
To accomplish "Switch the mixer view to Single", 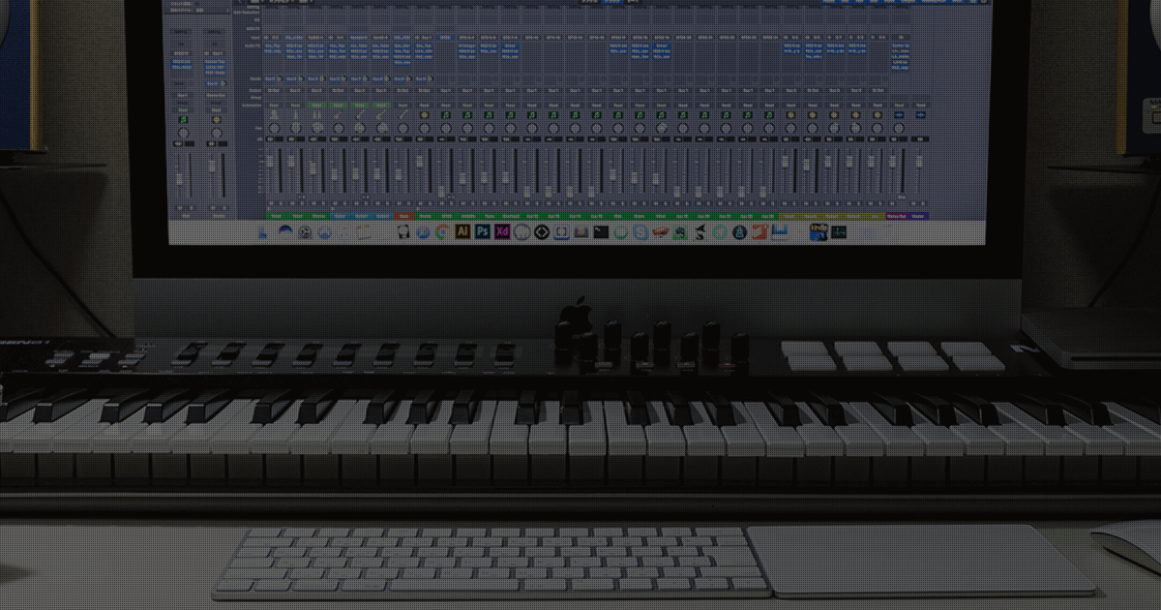I will pos(588,2).
